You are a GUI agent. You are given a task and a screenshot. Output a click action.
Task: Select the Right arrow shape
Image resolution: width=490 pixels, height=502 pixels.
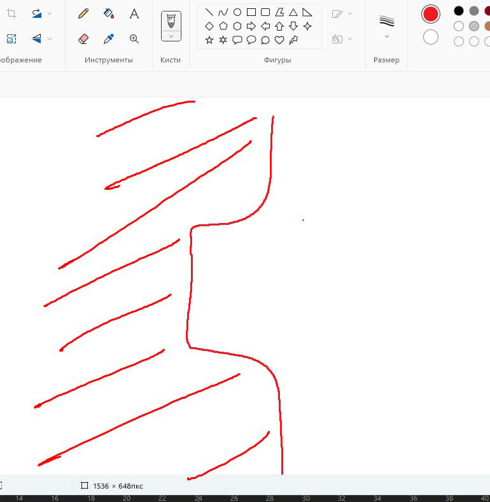(x=251, y=26)
